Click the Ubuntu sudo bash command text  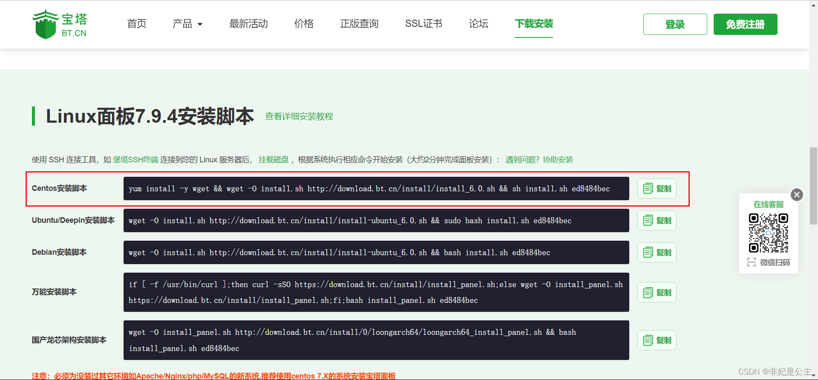(350, 221)
